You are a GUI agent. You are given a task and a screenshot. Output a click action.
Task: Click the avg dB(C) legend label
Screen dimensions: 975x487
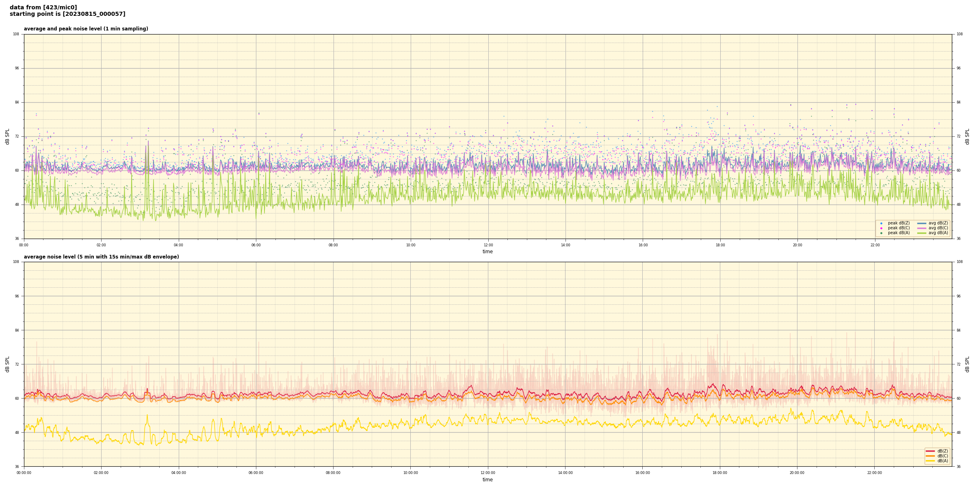coord(938,228)
